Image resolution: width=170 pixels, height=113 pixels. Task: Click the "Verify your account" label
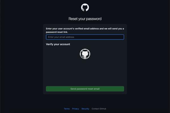tap(58, 44)
